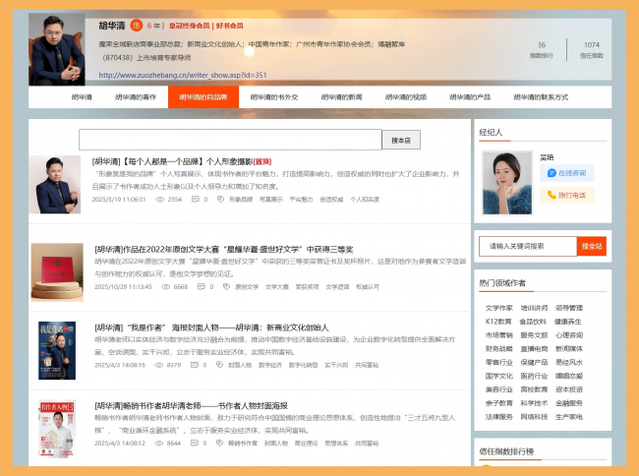
Task: Select the 文学作家 hot category link
Action: pyautogui.click(x=499, y=308)
